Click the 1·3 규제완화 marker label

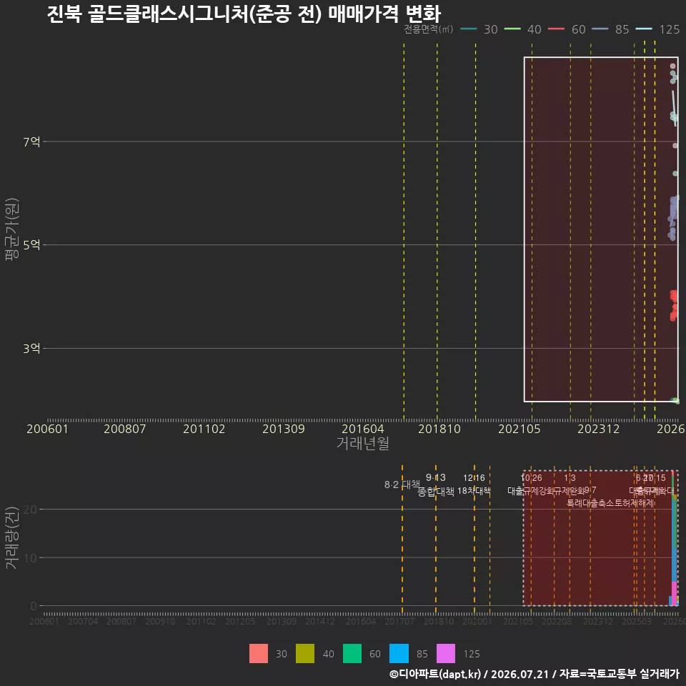tap(570, 484)
